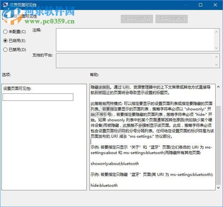
Task: Click up arrow of supported platform scrollbar
Action: tap(216, 57)
